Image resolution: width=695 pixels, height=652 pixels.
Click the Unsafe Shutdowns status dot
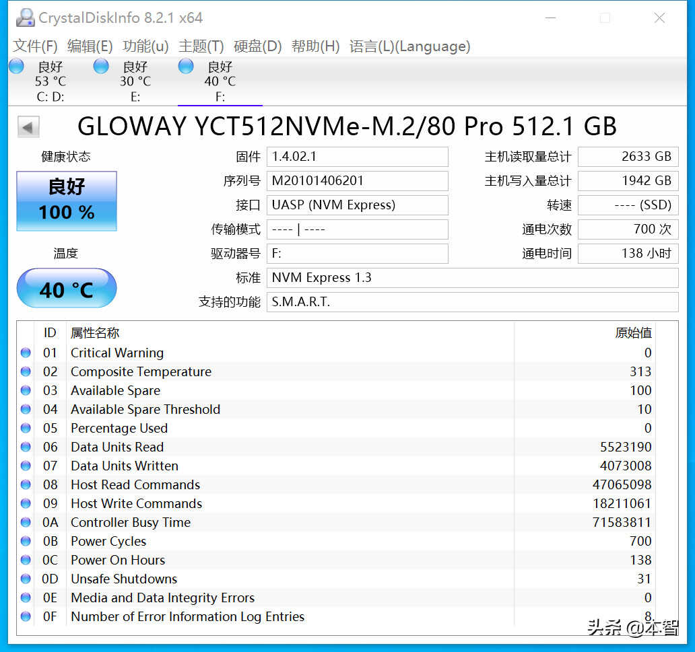[x=26, y=579]
